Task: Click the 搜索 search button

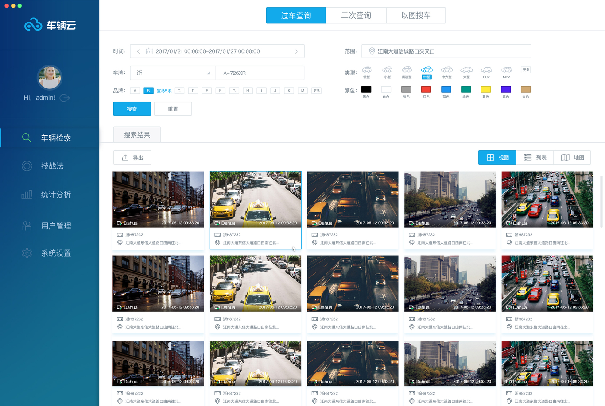Action: point(132,109)
